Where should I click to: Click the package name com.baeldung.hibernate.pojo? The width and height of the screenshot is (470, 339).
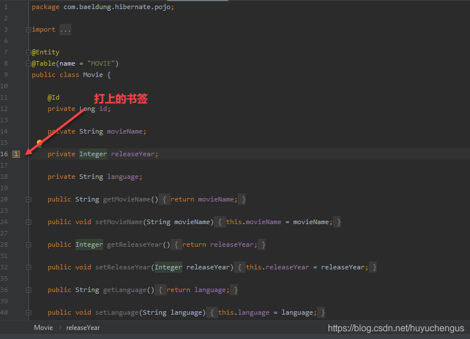117,7
